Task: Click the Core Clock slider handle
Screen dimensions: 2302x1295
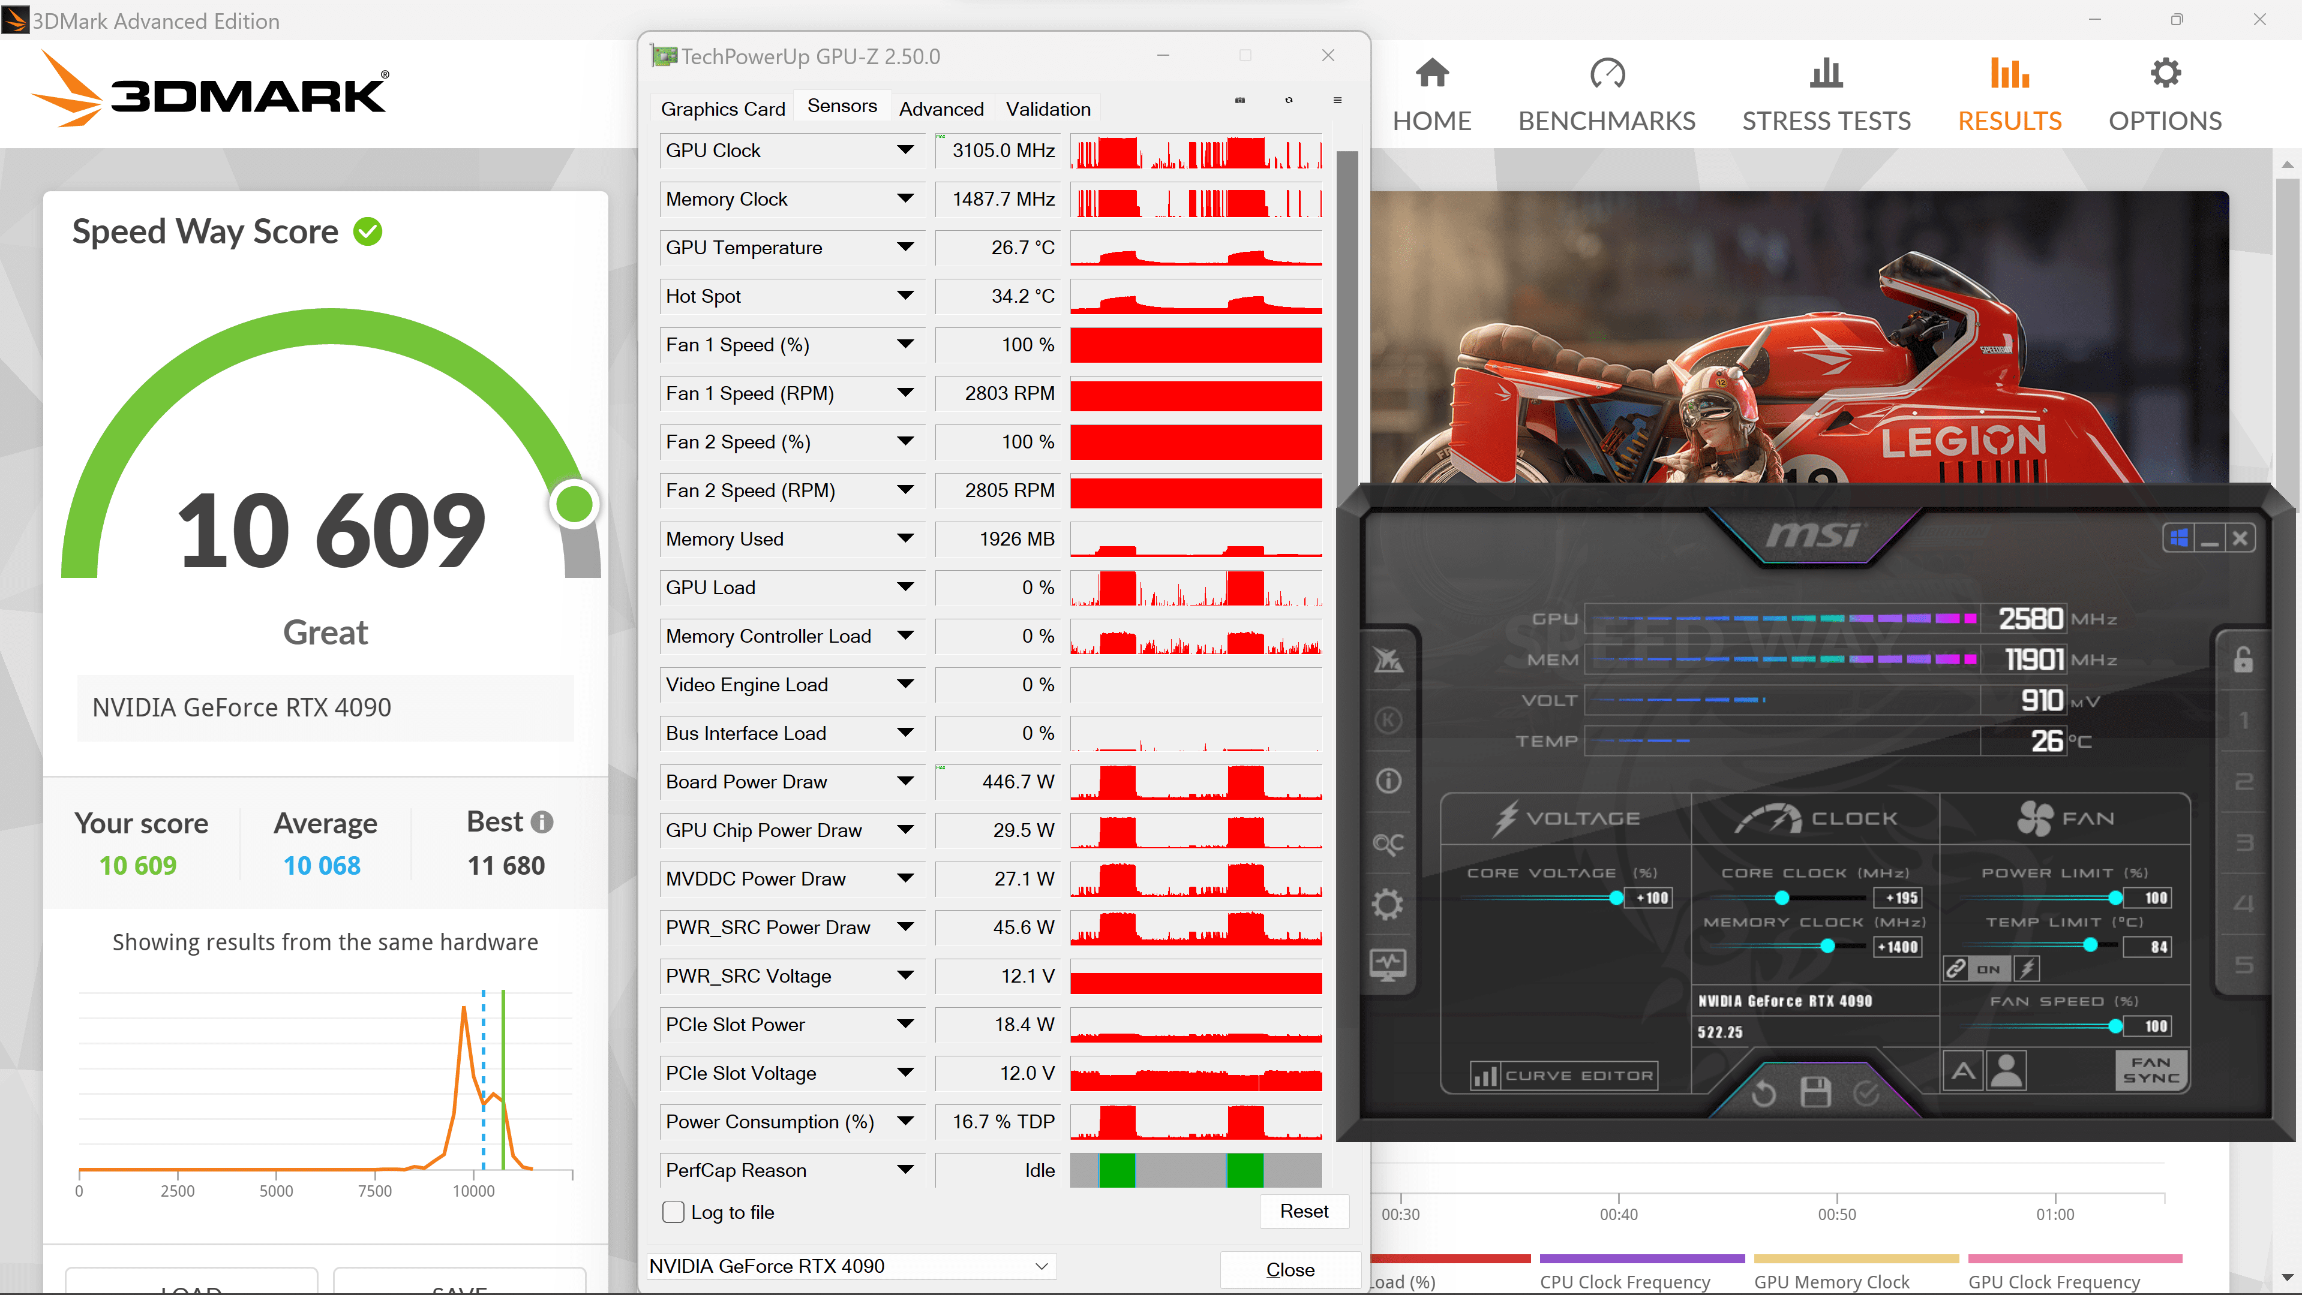Action: point(1782,898)
